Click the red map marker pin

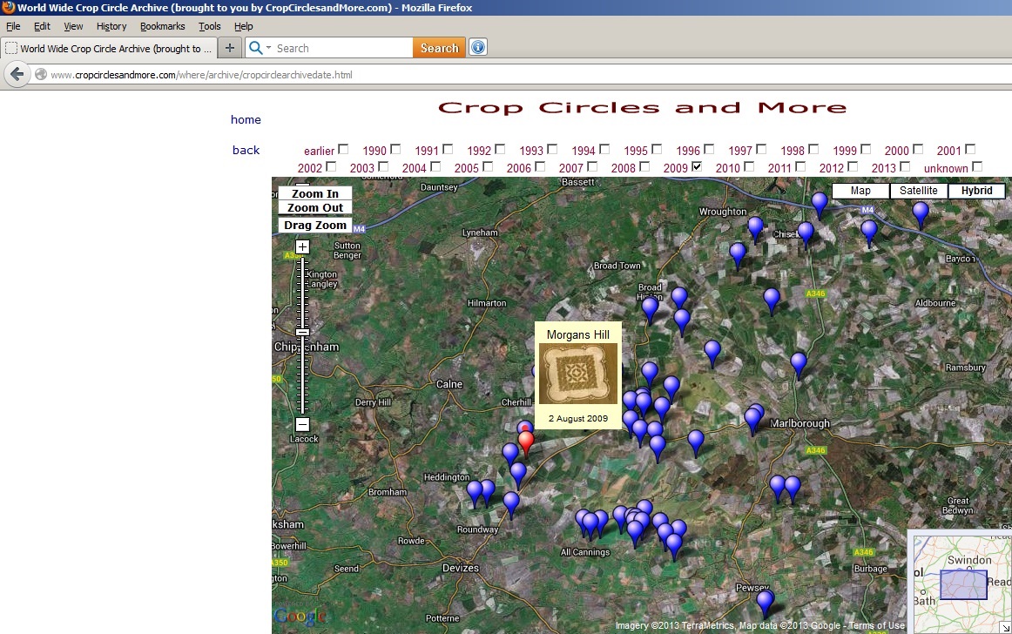(525, 442)
